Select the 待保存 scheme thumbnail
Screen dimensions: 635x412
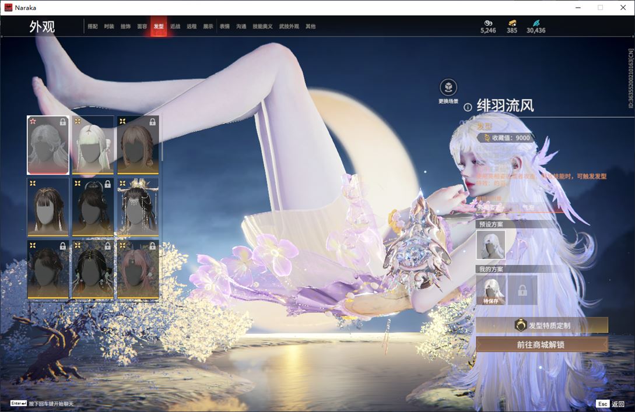coord(491,290)
